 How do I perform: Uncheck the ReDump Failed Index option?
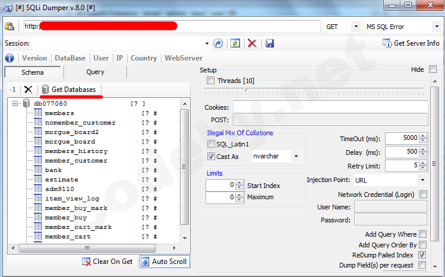[x=422, y=254]
